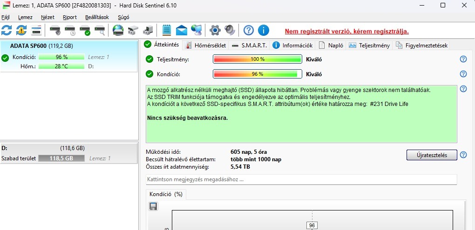Screen dimensions: 475x230
Task: Open the Lemez menu
Action: [x=25, y=17]
